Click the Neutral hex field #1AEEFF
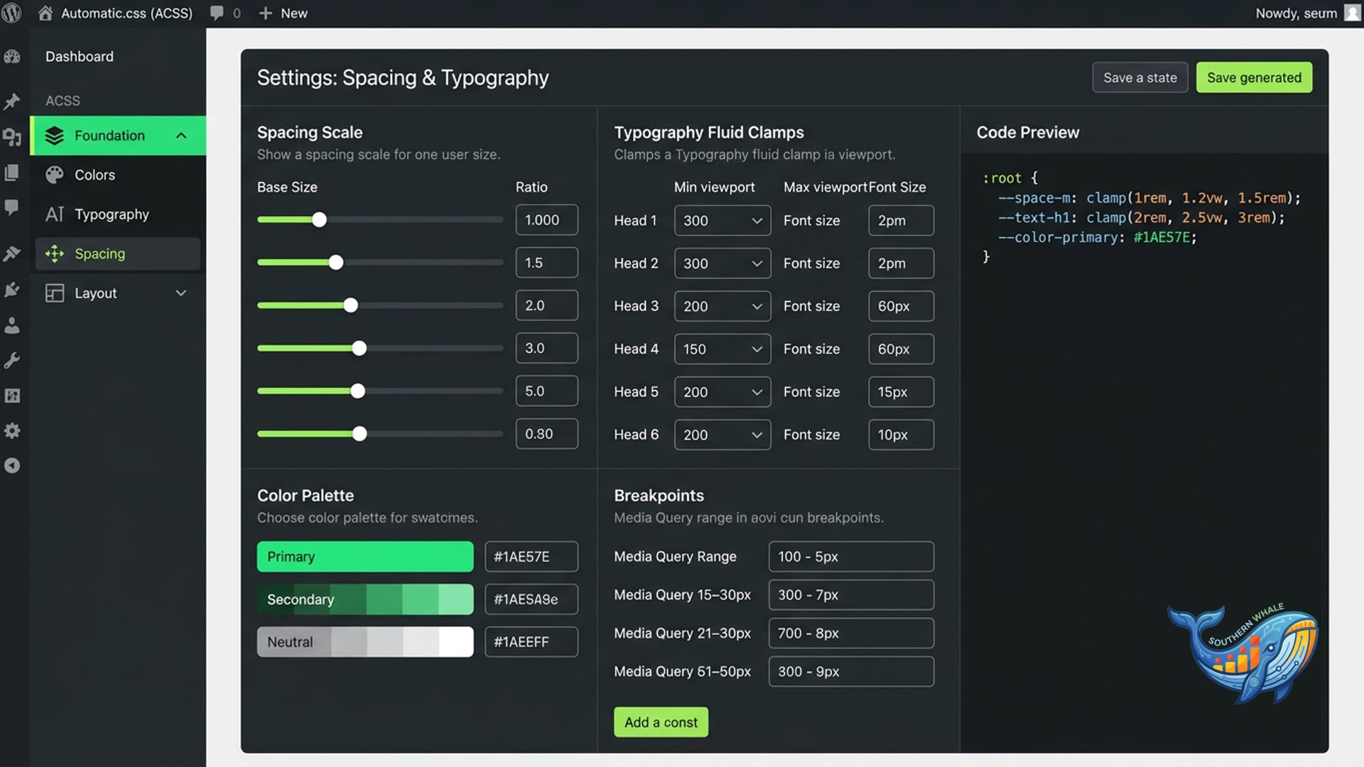 (x=531, y=642)
